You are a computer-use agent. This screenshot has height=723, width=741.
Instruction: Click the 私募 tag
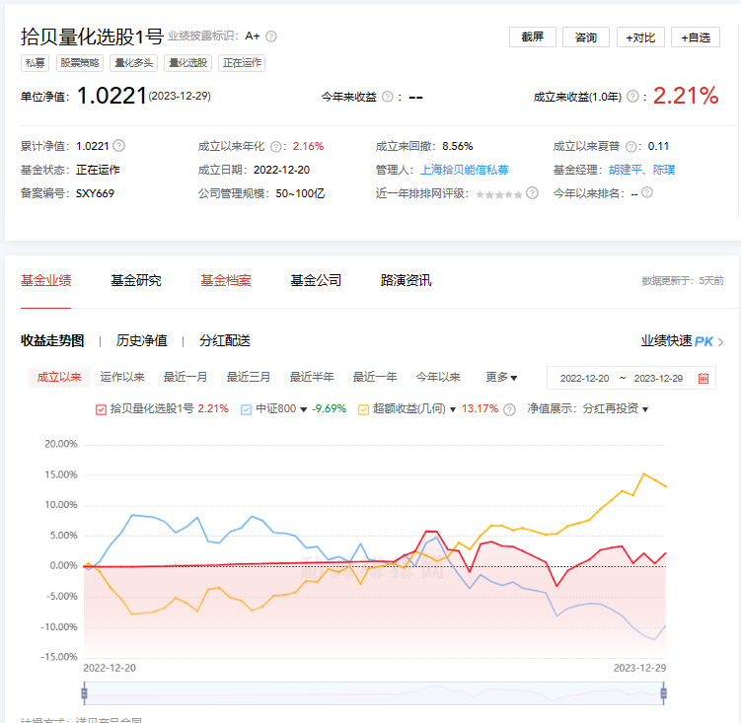click(35, 63)
